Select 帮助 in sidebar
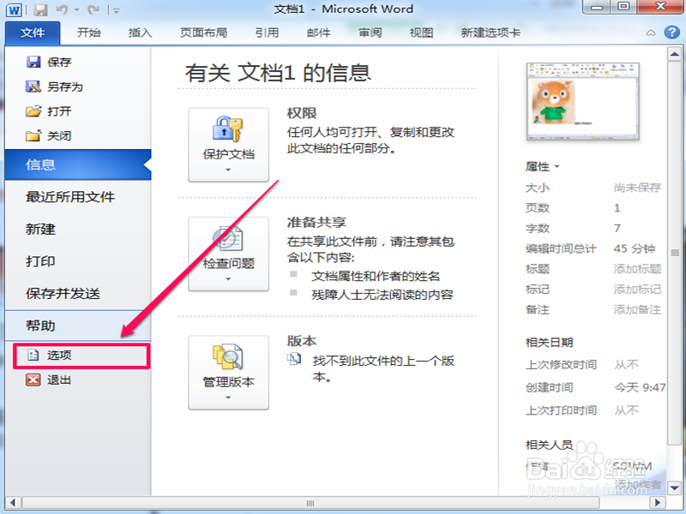 [78, 326]
